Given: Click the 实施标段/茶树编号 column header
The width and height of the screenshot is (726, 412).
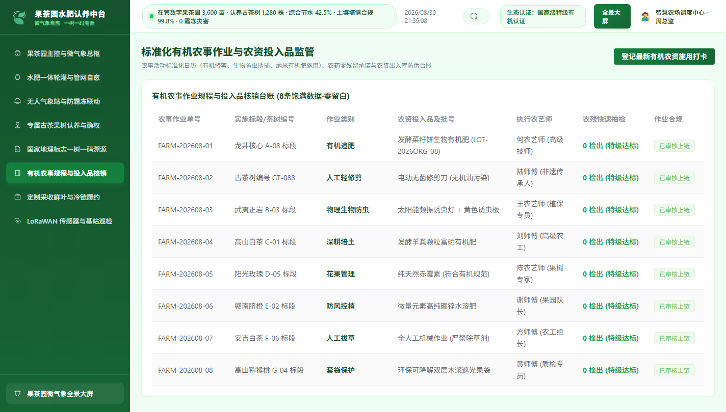Looking at the screenshot, I should [x=264, y=119].
